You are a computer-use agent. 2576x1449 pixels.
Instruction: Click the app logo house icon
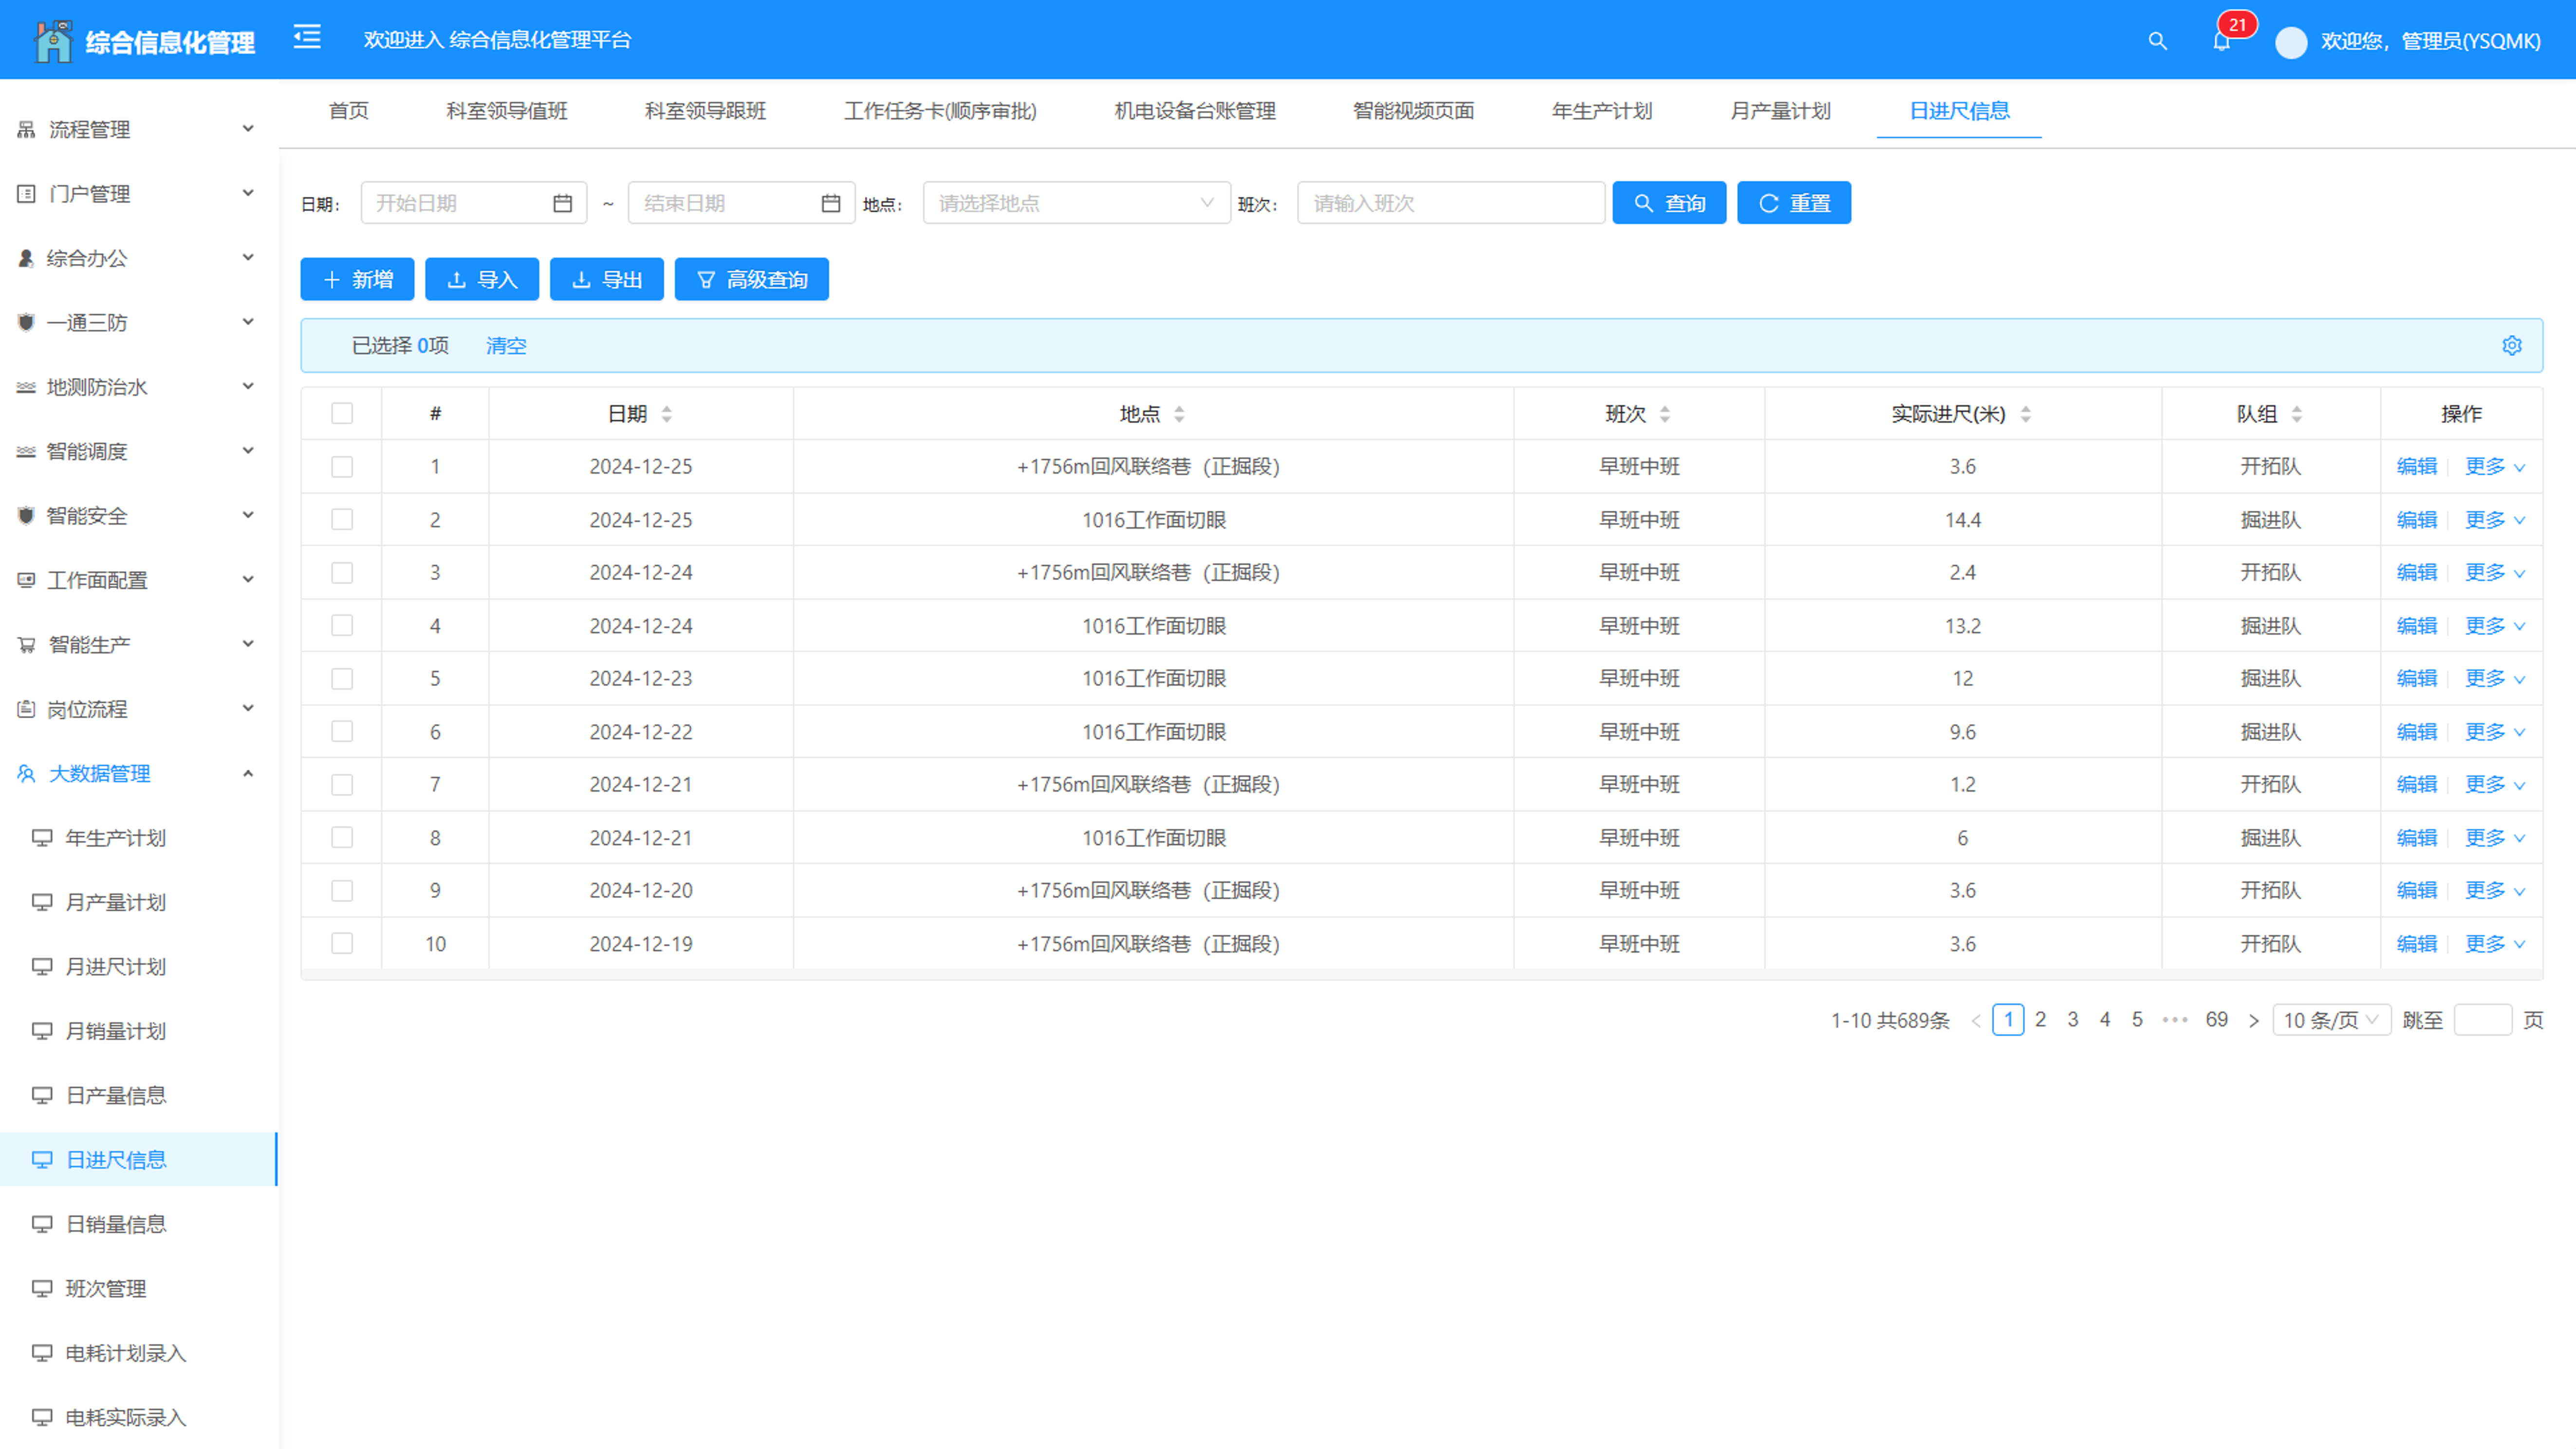click(x=53, y=41)
